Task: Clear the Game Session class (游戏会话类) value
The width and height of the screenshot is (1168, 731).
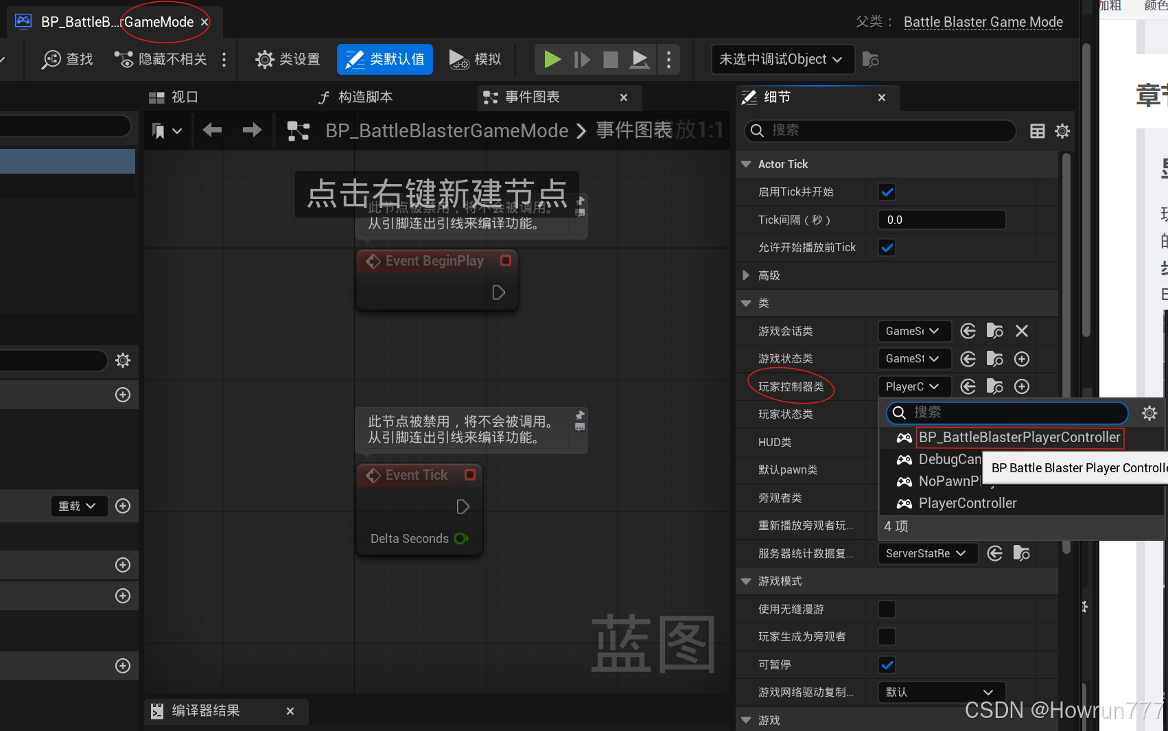Action: [1021, 331]
